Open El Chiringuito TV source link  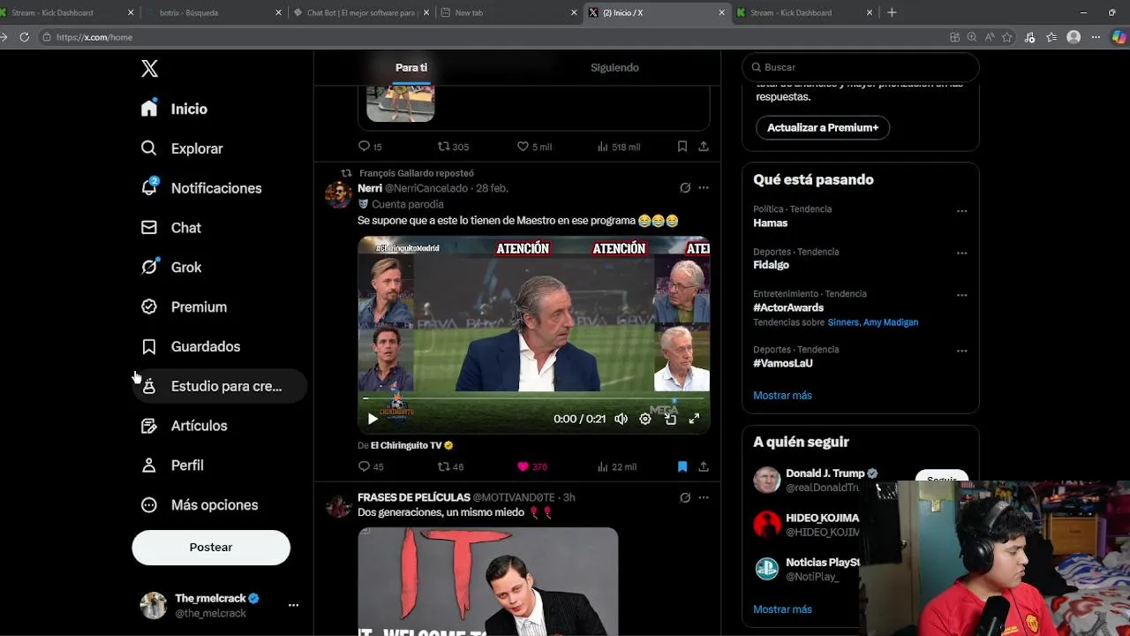(411, 445)
